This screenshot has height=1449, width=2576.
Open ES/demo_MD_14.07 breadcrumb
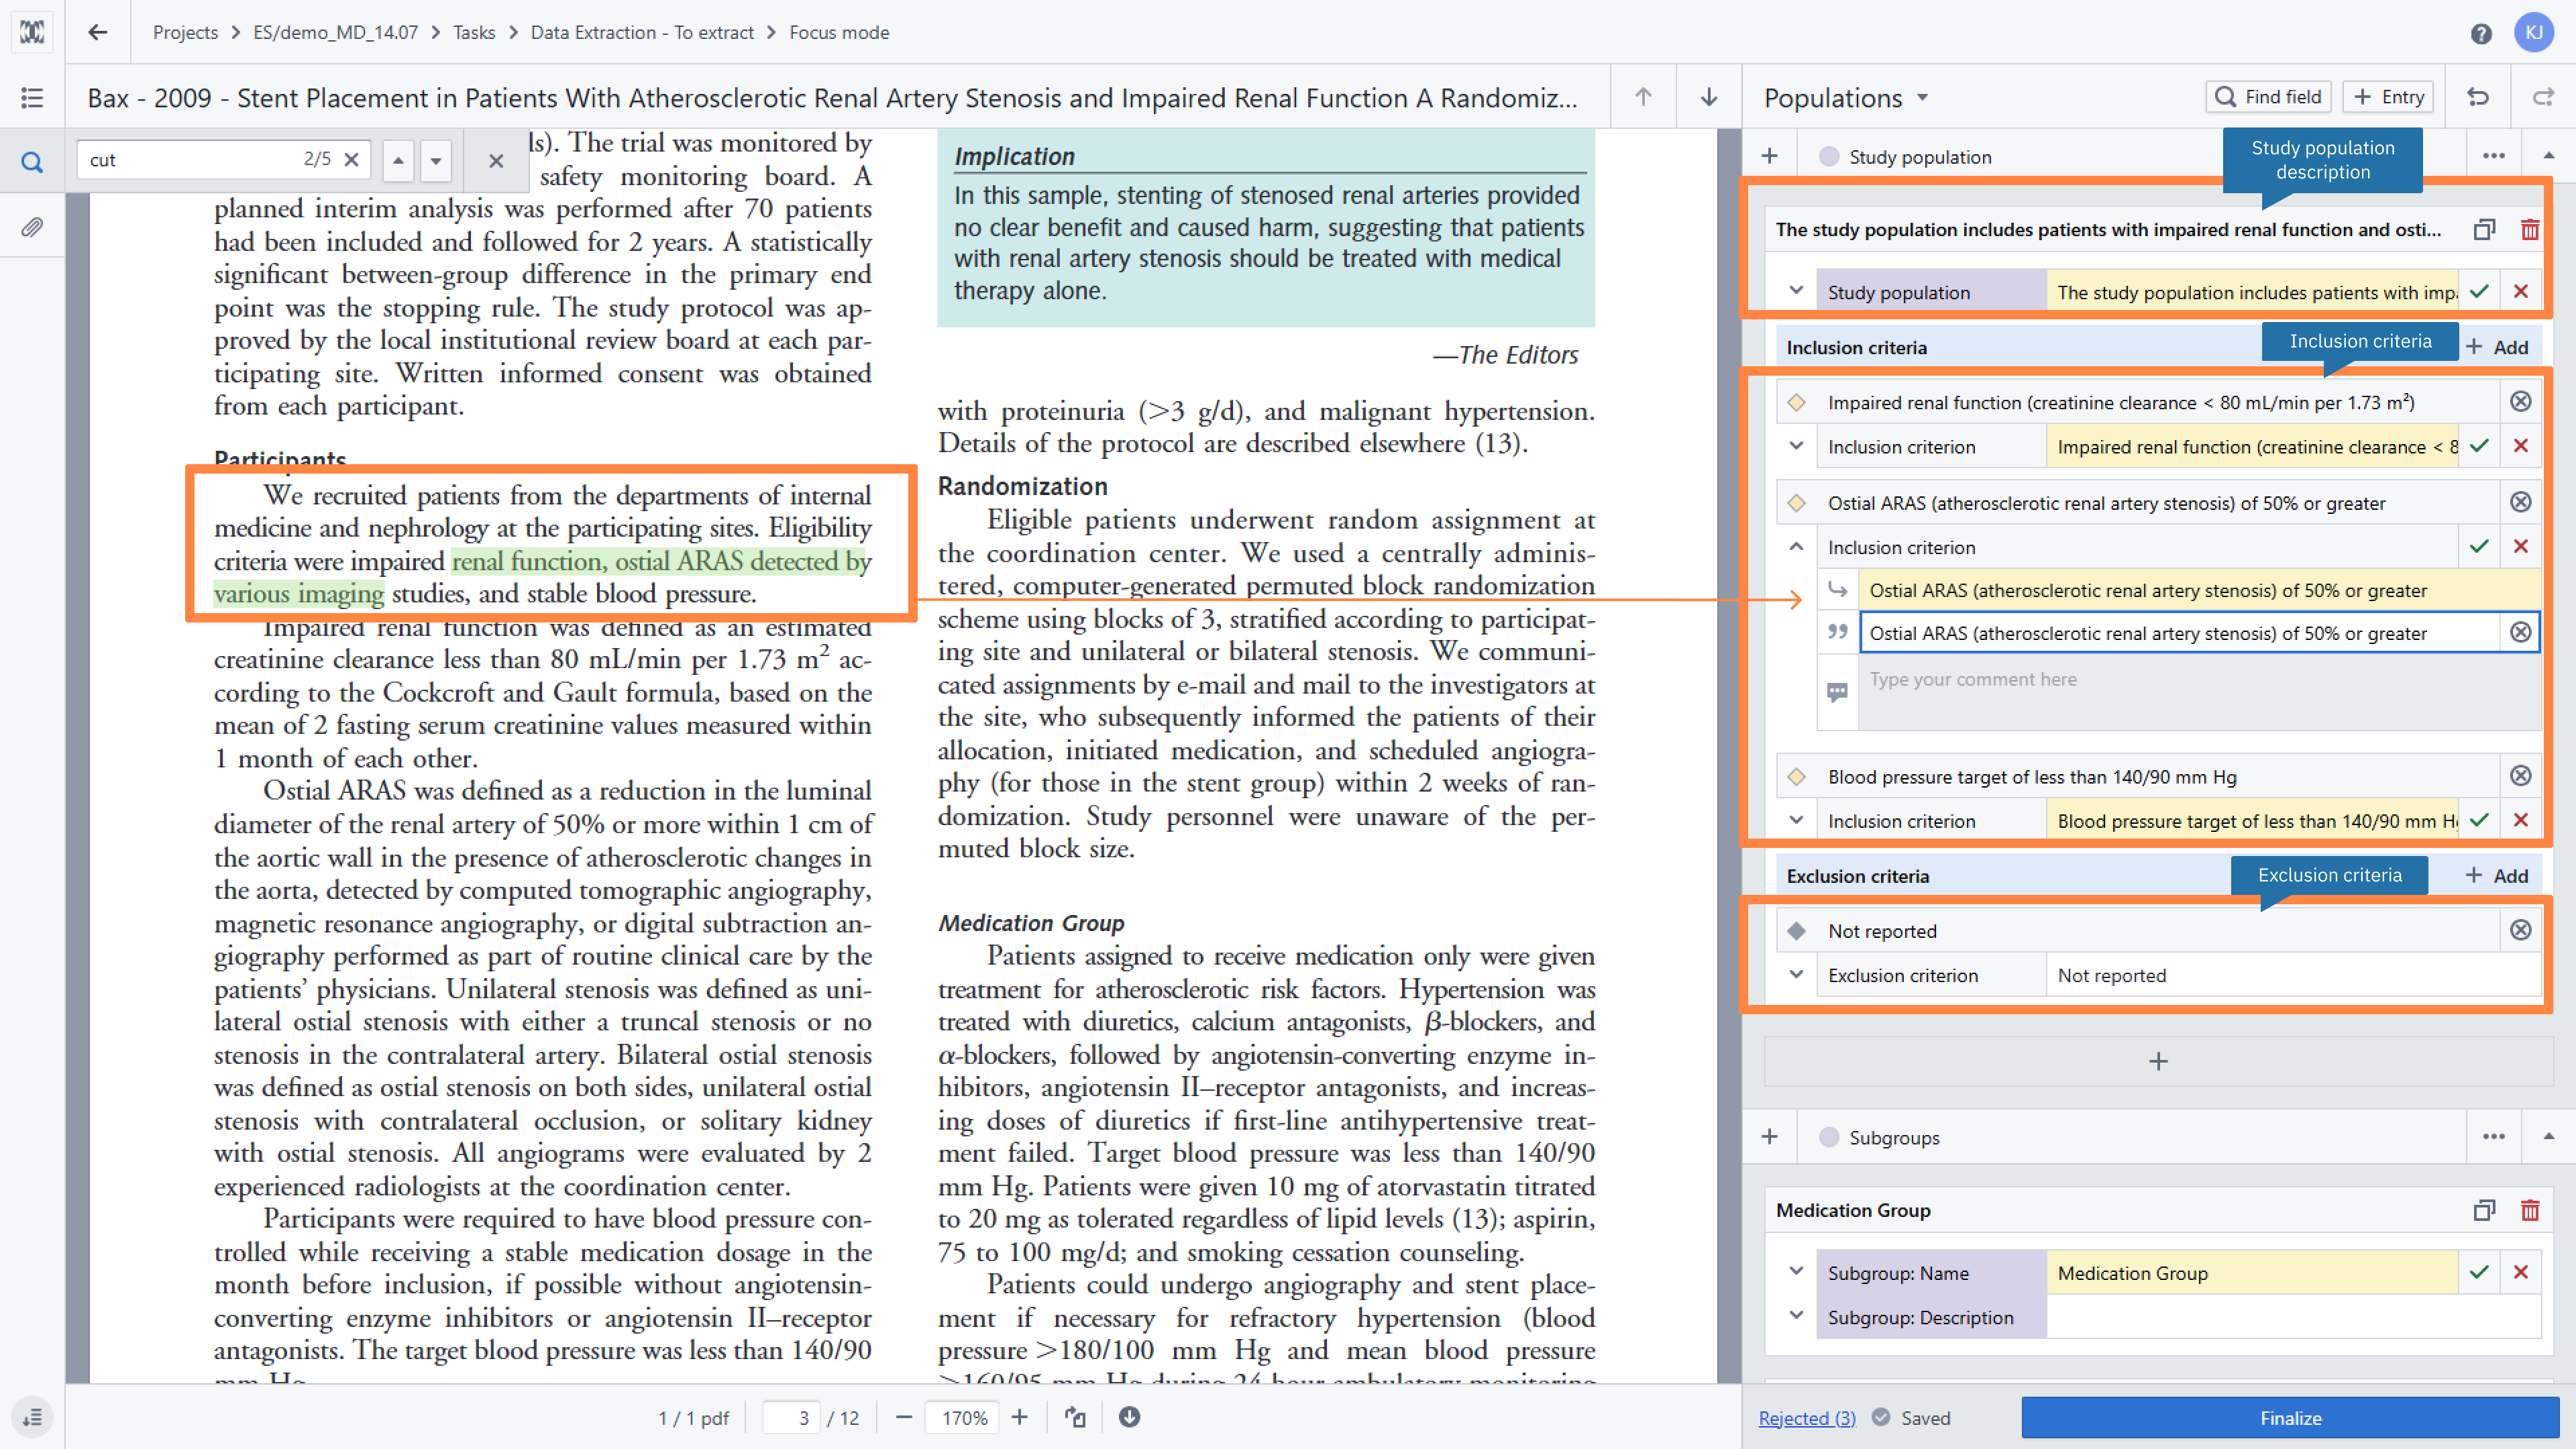[x=336, y=32]
